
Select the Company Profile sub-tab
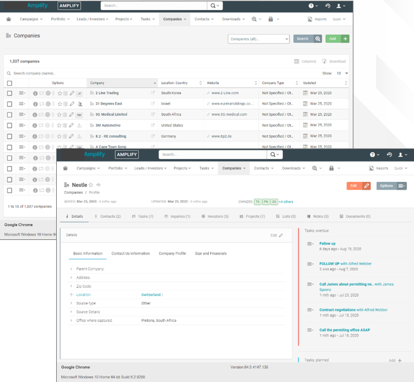(x=172, y=254)
